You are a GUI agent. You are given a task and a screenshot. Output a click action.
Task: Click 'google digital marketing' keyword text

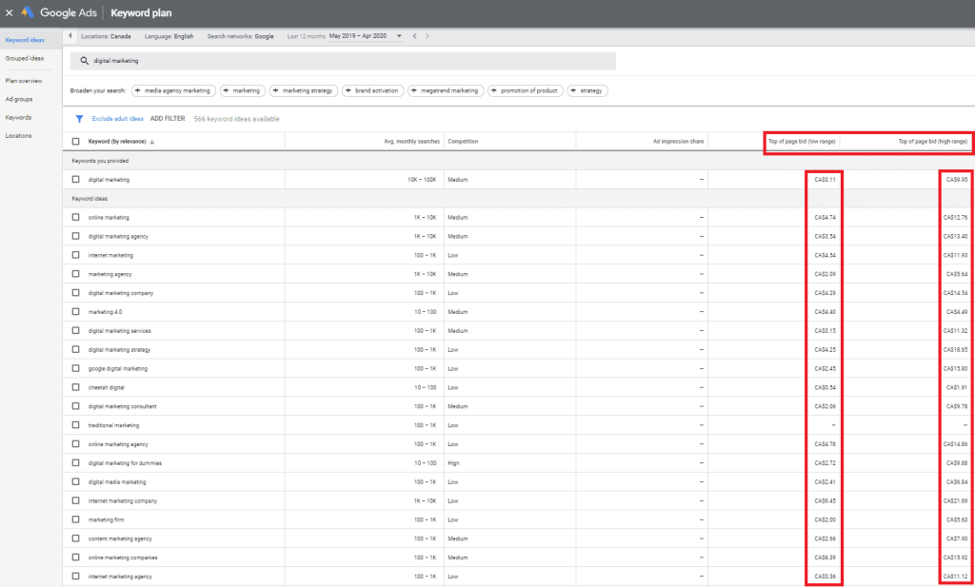pos(118,368)
